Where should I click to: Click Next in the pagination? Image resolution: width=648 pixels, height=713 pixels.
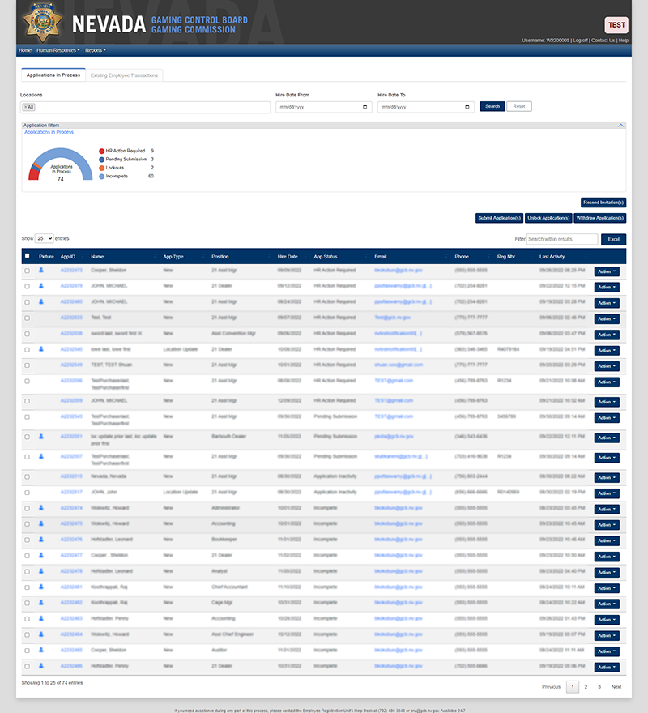tap(616, 686)
